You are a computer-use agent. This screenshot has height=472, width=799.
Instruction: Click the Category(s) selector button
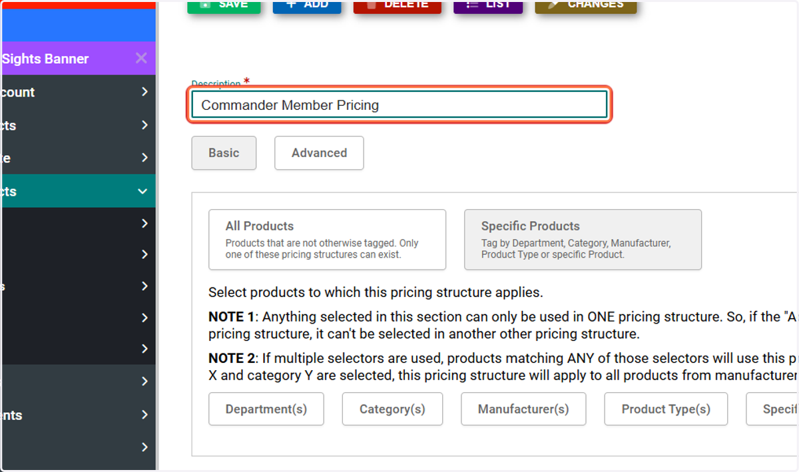392,409
